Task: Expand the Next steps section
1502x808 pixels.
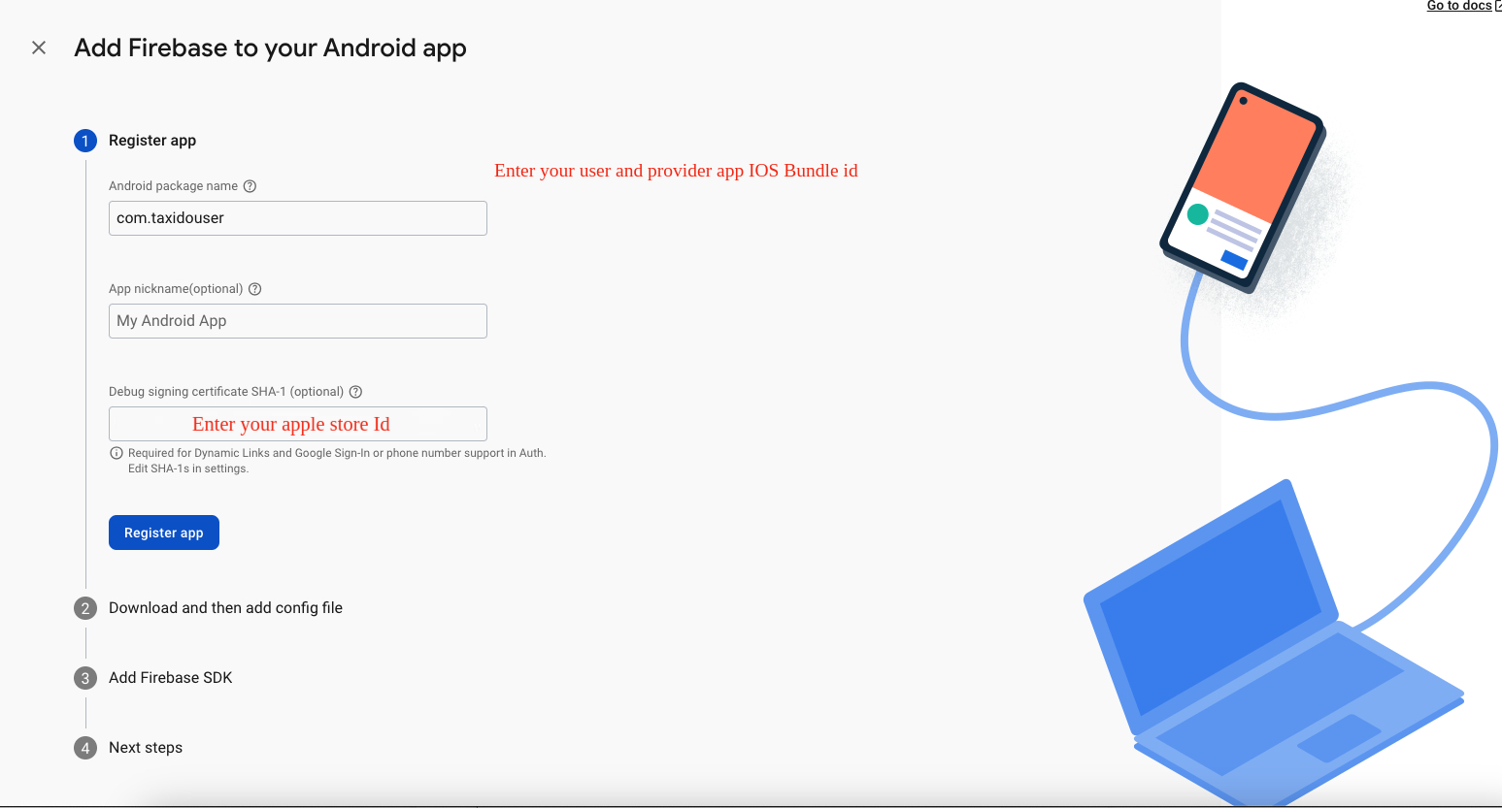Action: [146, 748]
